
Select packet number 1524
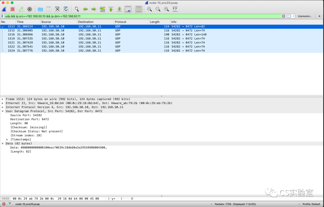pyautogui.click(x=162, y=51)
